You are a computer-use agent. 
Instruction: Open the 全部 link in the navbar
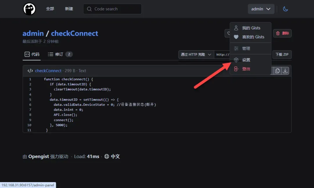pos(50,9)
